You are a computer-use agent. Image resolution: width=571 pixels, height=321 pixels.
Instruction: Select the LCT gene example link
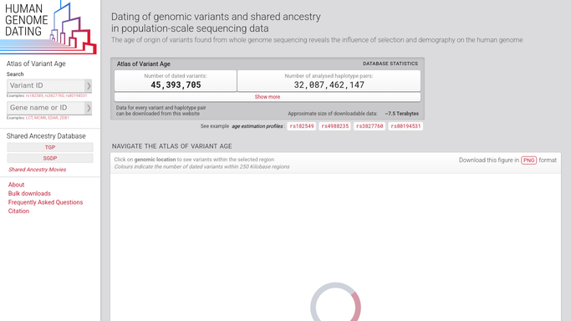29,118
